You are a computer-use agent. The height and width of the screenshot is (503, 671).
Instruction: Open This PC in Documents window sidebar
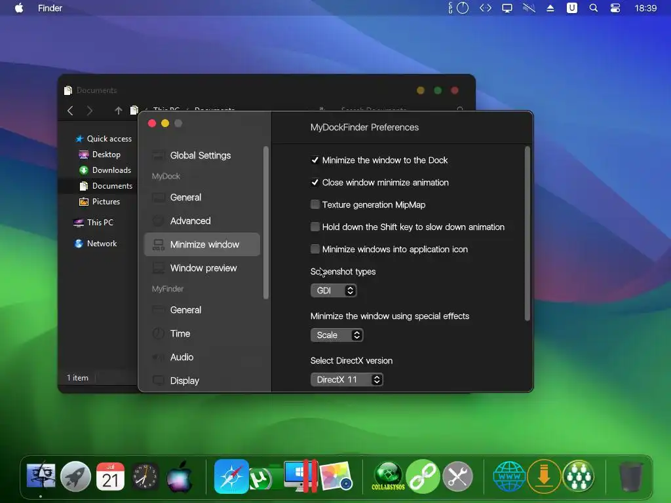[x=93, y=223]
